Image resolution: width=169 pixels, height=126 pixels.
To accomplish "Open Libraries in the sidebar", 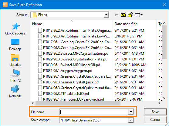I will pyautogui.click(x=15, y=60).
